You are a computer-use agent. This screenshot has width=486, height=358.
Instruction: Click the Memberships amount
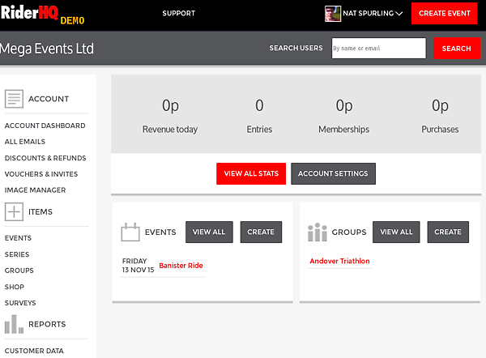point(344,105)
